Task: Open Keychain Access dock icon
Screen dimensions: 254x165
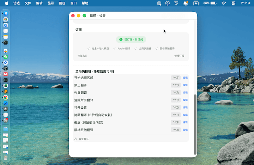Action: (6, 109)
